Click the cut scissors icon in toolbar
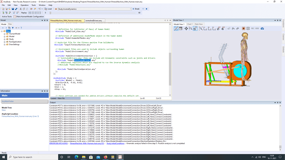 tap(21, 9)
